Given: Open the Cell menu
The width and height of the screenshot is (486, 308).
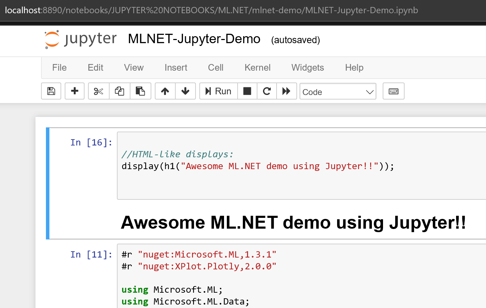Looking at the screenshot, I should pyautogui.click(x=216, y=68).
